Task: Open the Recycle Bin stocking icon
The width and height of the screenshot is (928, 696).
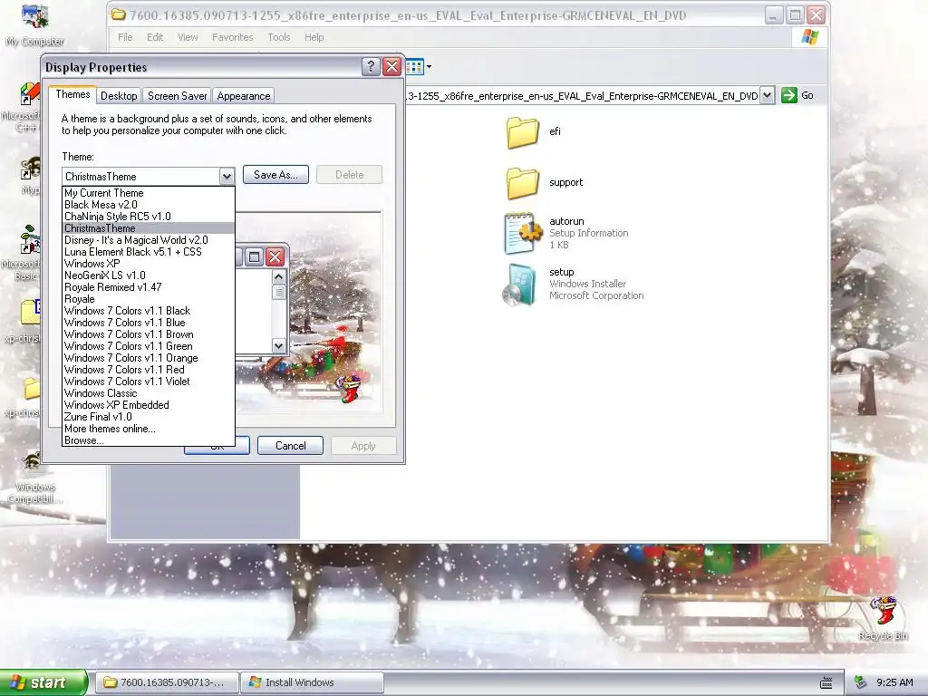Action: pos(884,611)
